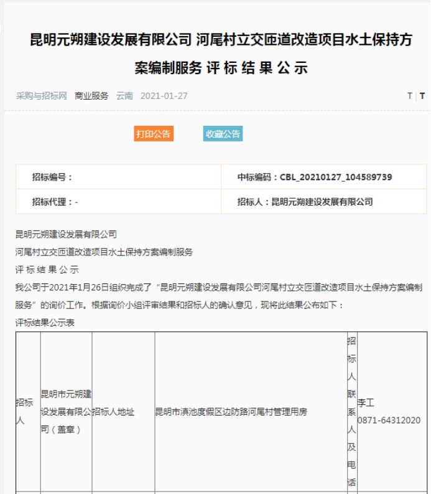Screen dimensions: 431x494
Task: Click the bold larger font T icon
Action: click(422, 96)
